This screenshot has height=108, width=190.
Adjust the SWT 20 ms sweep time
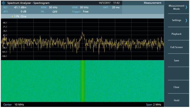click(116, 7)
